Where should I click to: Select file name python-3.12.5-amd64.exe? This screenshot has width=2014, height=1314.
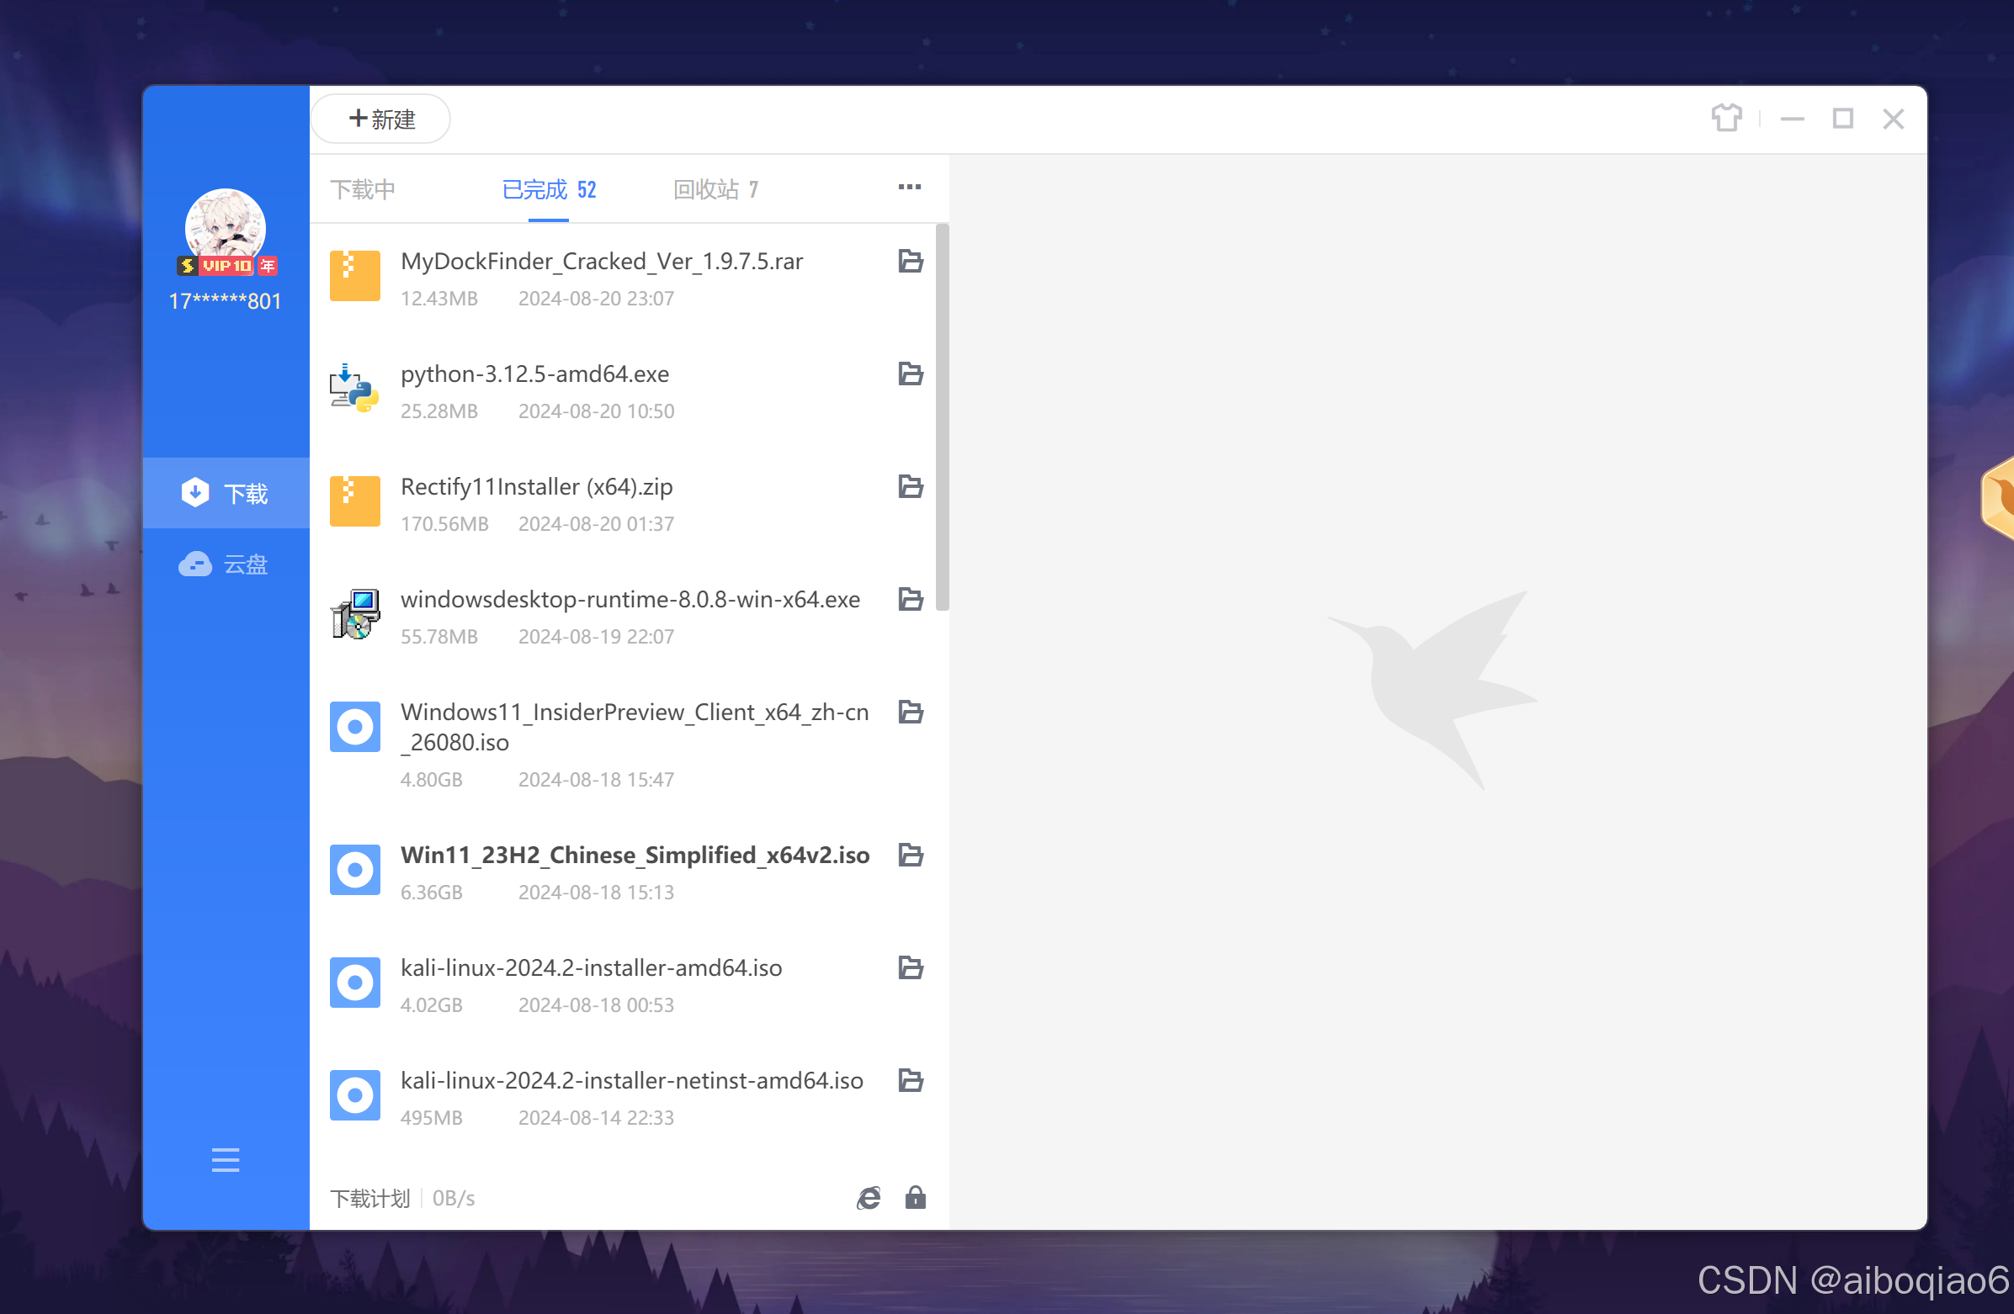(x=534, y=374)
